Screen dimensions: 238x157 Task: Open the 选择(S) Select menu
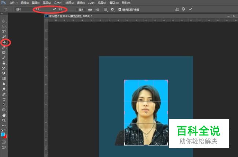tap(70, 3)
